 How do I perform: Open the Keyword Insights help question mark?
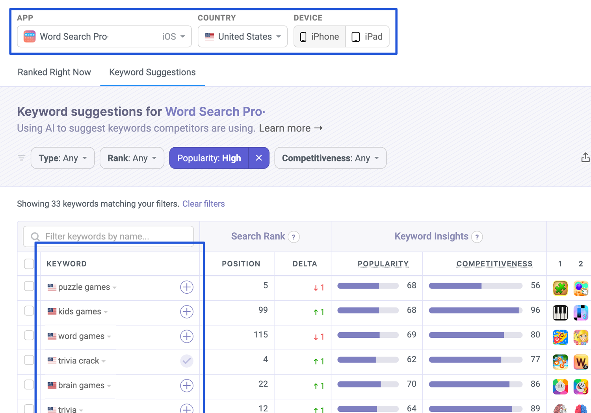(477, 237)
